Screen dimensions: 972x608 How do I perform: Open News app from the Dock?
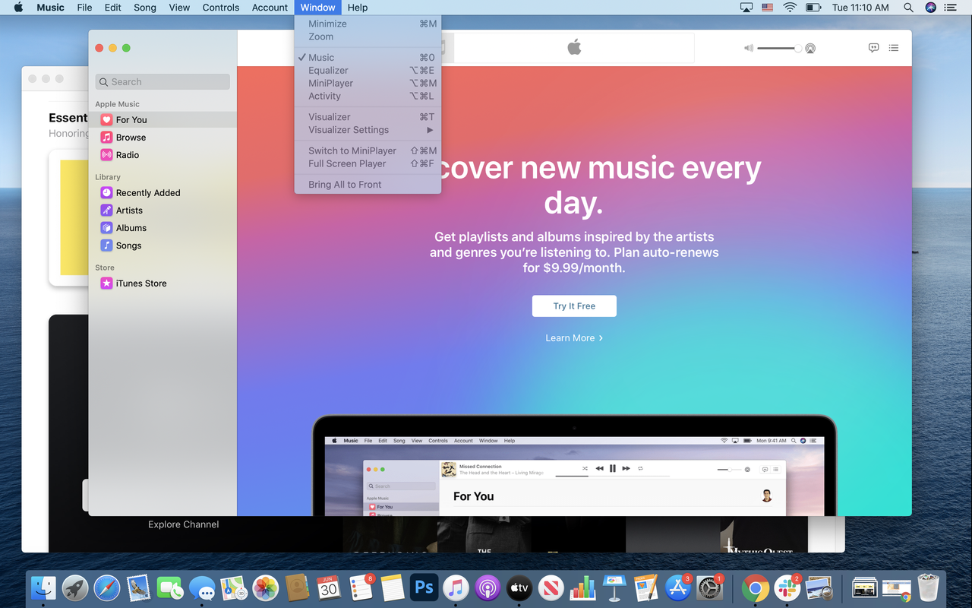tap(551, 587)
